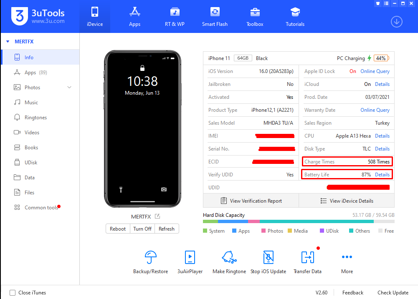This screenshot has width=418, height=299.
Task: Open the downloads arrow icon
Action: pyautogui.click(x=397, y=22)
